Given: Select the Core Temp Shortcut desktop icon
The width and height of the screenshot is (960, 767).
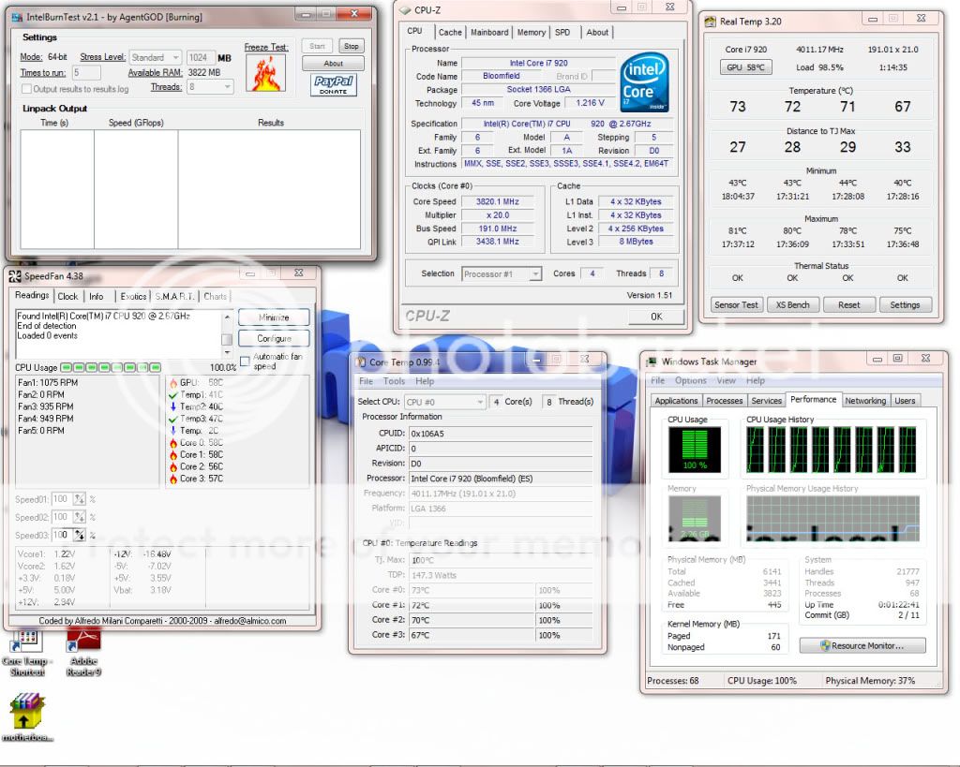Looking at the screenshot, I should coord(27,653).
